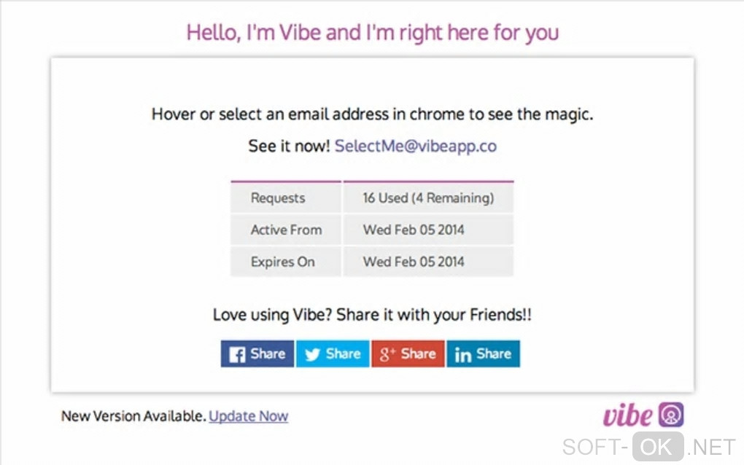Click the Expires On label cell
744x465 pixels.
[x=282, y=262]
